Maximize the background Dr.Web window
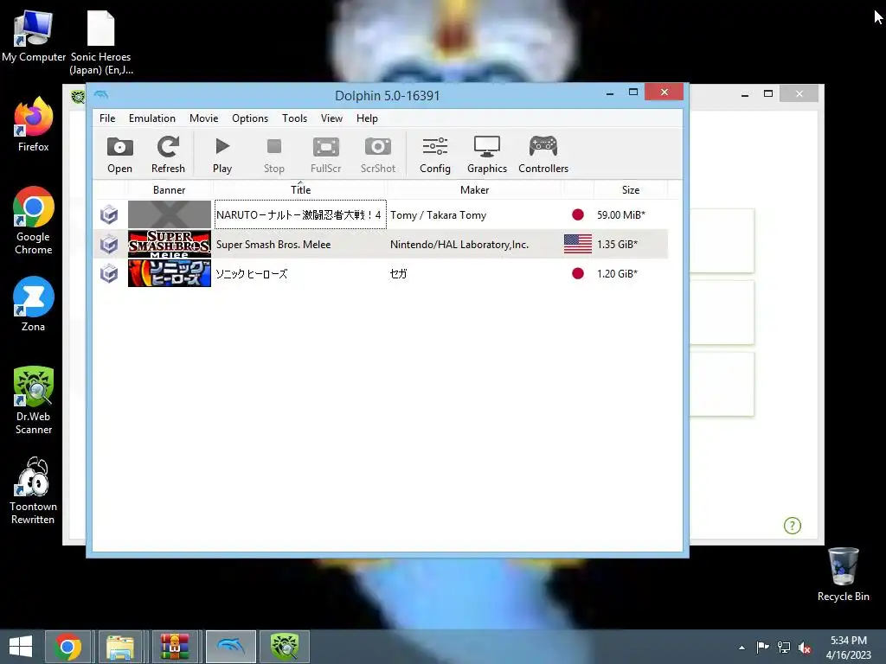886x664 pixels. pos(768,93)
